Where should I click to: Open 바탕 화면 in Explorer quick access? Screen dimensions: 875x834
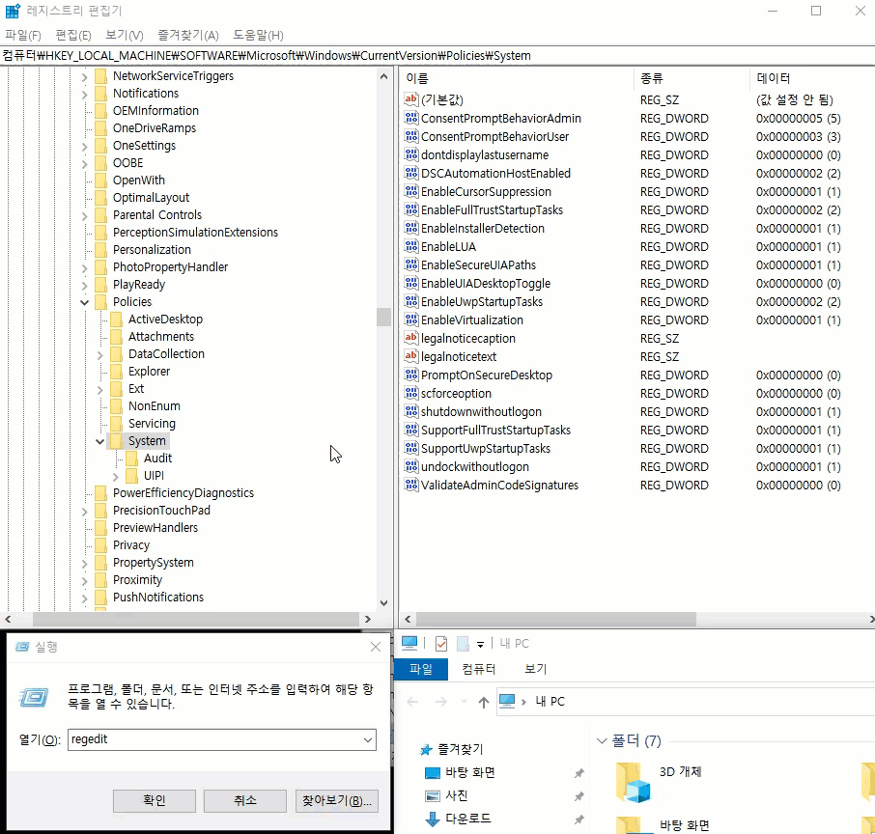coord(470,772)
